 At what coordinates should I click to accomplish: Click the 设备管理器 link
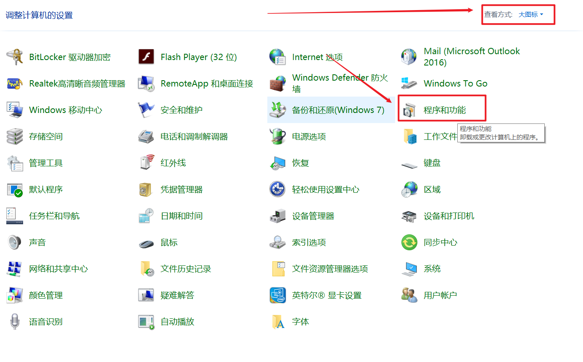coord(313,216)
